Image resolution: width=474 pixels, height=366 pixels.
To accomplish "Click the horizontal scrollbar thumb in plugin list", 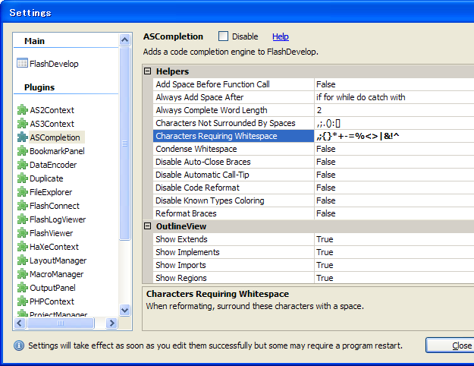I will [61, 323].
